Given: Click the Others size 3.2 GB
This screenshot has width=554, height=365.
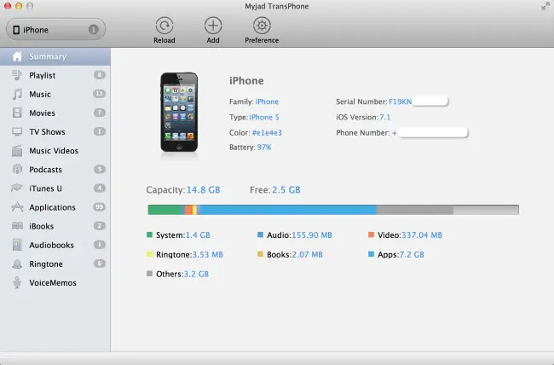Looking at the screenshot, I should (x=196, y=274).
